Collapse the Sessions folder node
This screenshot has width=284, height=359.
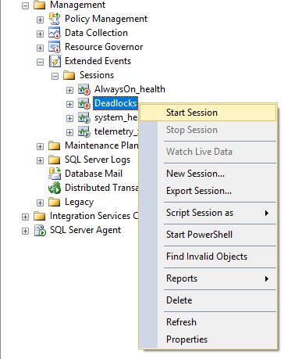click(x=55, y=77)
